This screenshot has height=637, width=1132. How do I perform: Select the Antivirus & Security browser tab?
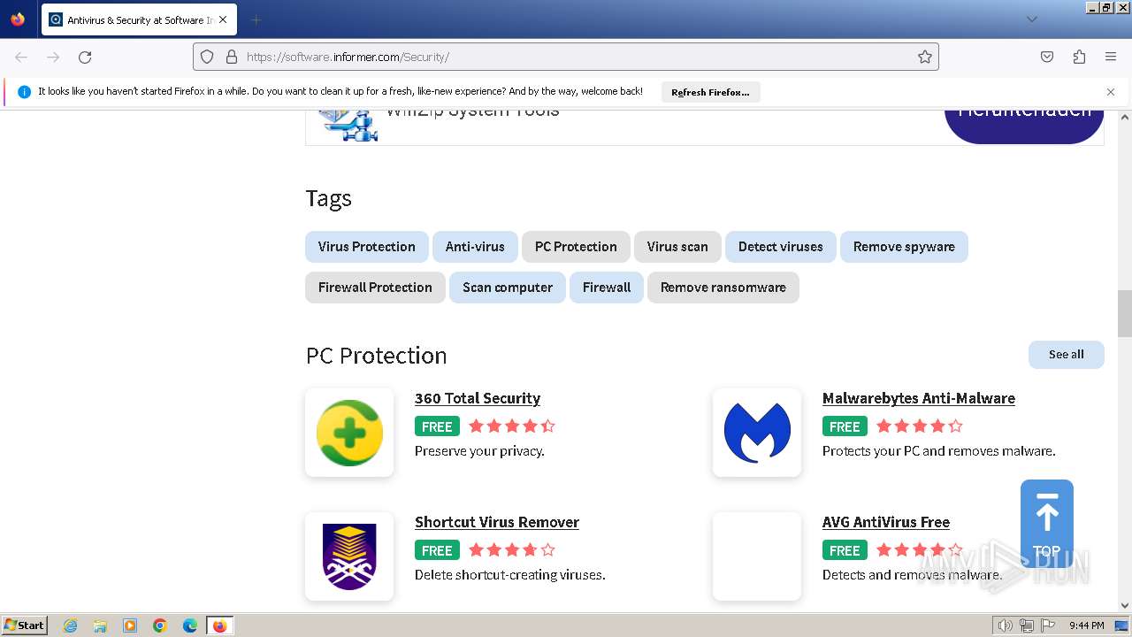click(139, 19)
